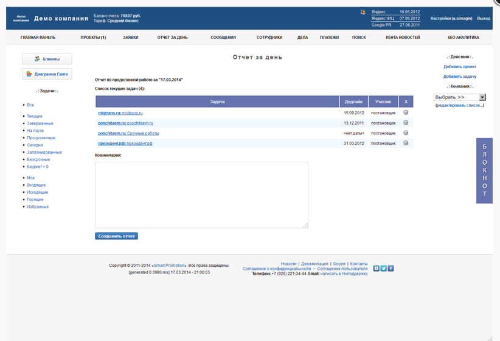Screen dimensions: 500x341
Task: Click Добавить задачу link
Action: [460, 77]
